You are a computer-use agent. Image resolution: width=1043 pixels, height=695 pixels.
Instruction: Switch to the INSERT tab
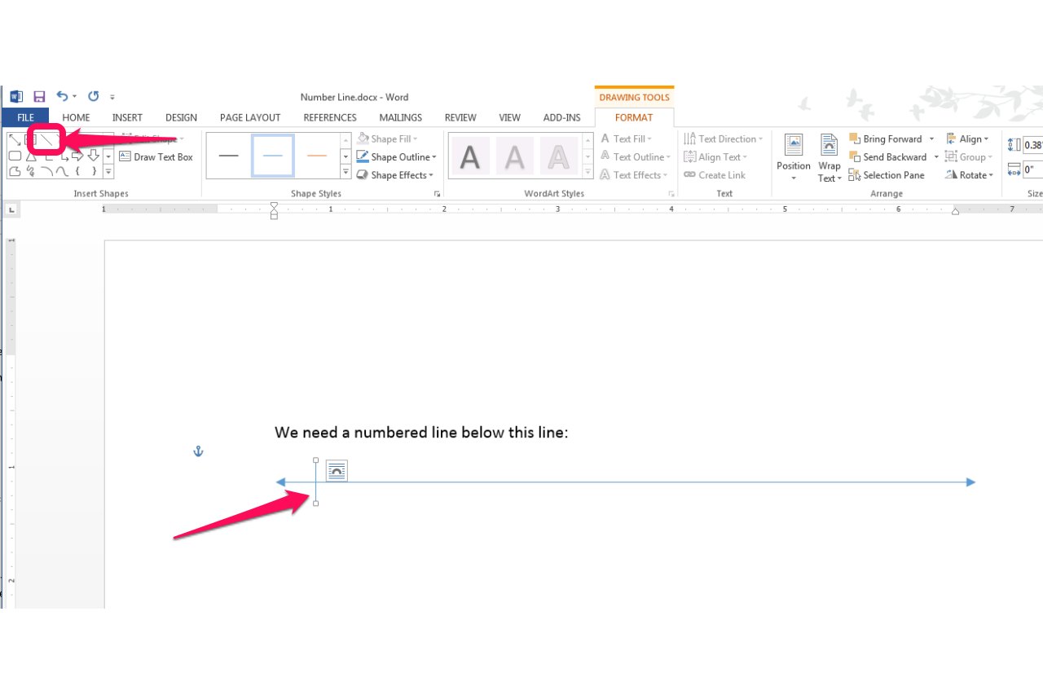[127, 117]
